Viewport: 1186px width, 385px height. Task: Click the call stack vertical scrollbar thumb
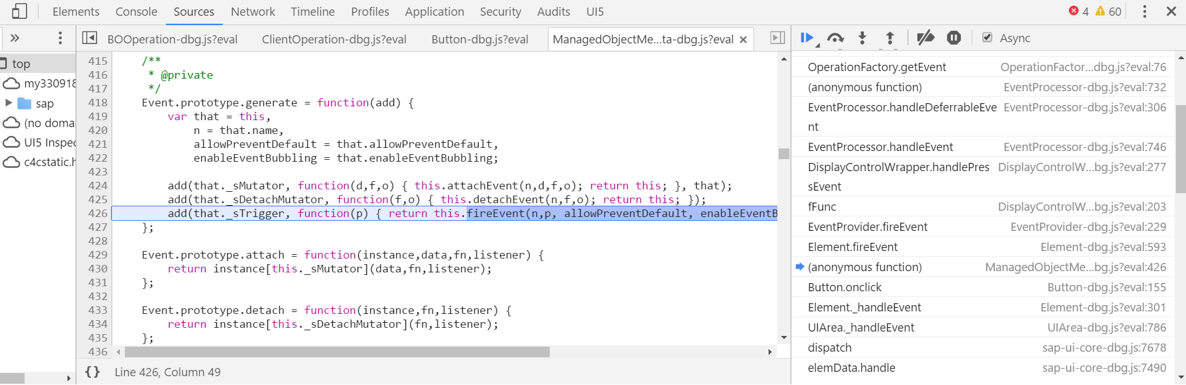click(1180, 149)
